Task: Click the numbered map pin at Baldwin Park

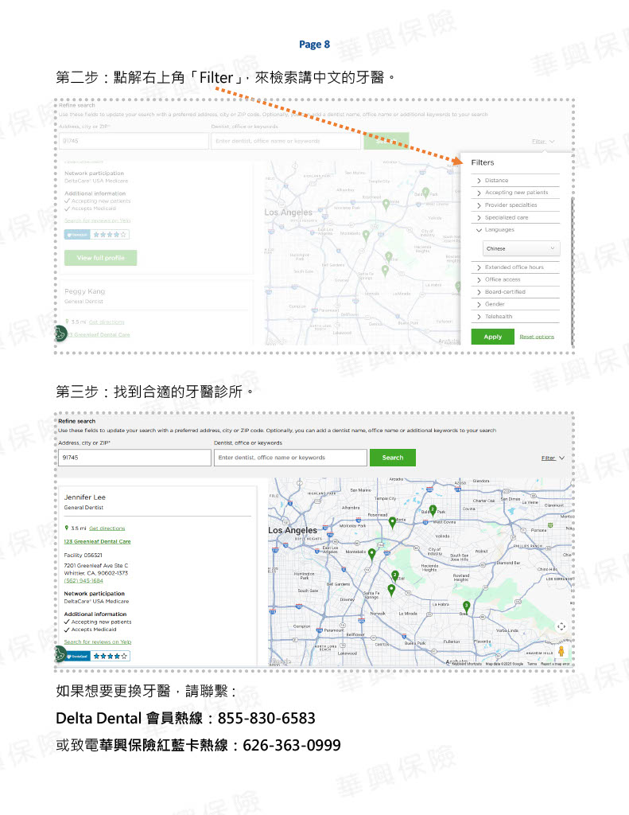Action: click(x=433, y=510)
